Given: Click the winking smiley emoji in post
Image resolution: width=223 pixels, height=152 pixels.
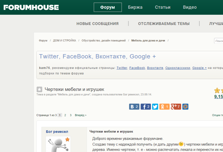Looking at the screenshot, I should [181, 144].
